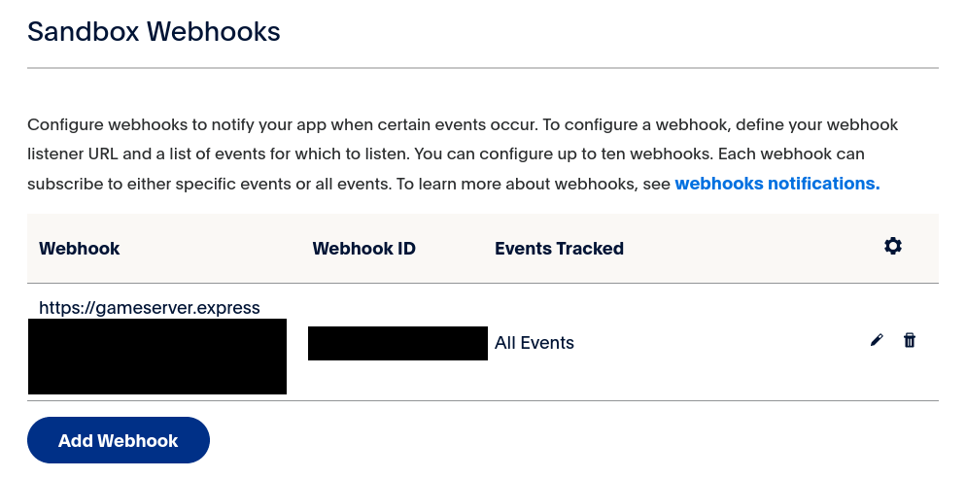Click the Sandbox Webhooks heading

pos(154,31)
